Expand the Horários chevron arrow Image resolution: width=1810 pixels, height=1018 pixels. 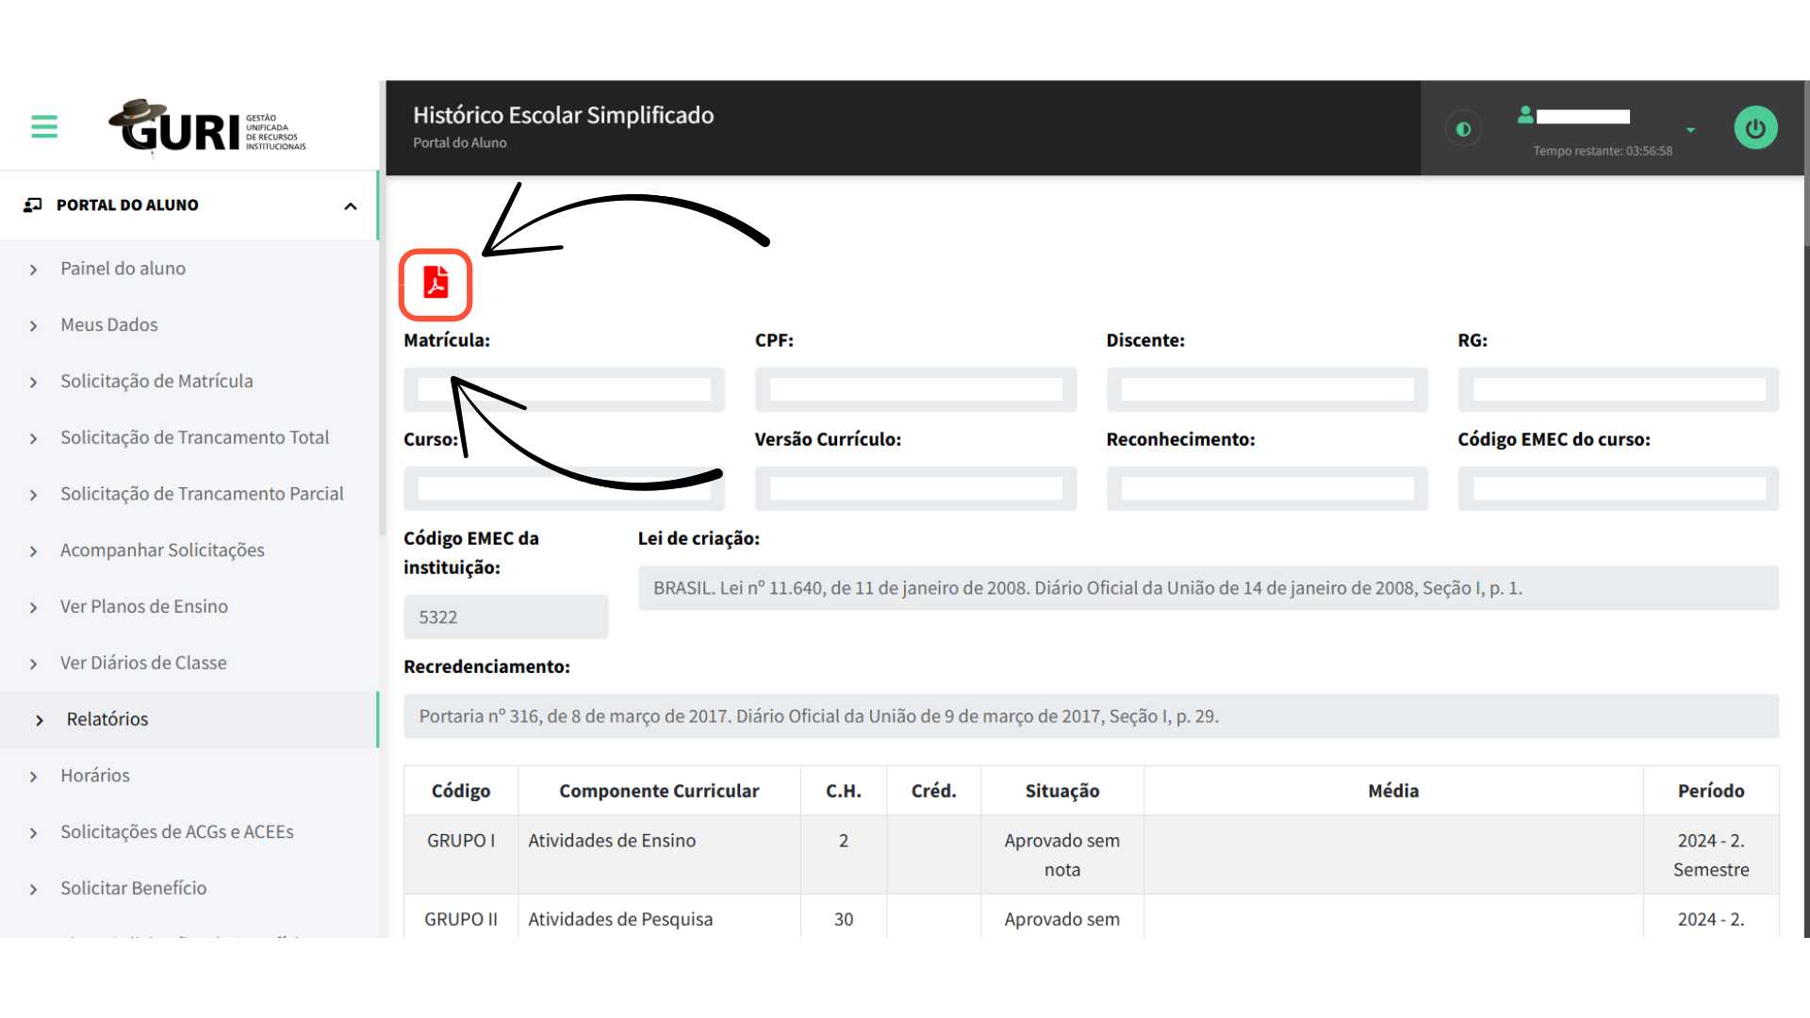pos(34,777)
